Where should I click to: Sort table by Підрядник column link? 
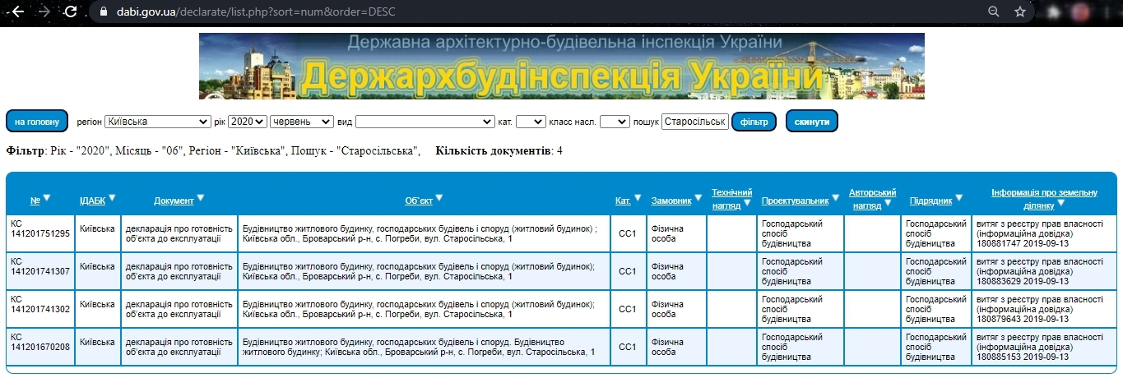click(x=931, y=201)
